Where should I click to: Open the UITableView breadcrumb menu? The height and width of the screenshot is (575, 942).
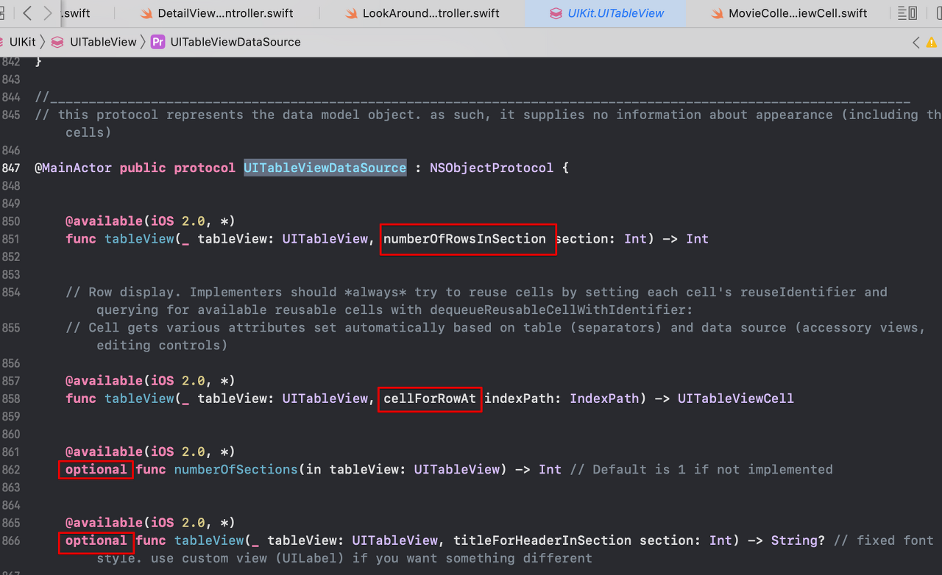point(94,42)
